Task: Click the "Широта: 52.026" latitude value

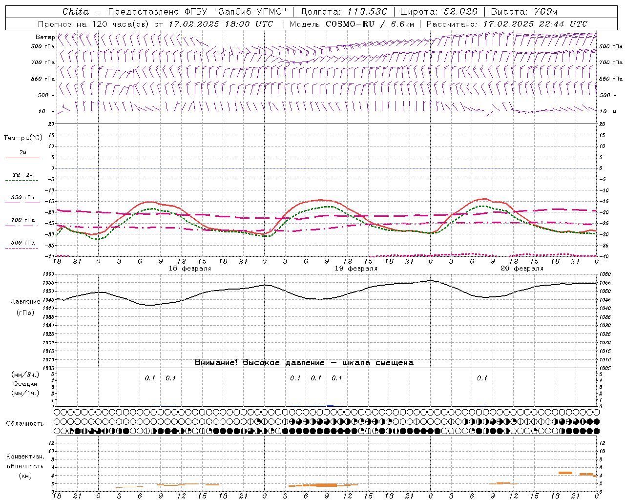Action: coord(438,12)
